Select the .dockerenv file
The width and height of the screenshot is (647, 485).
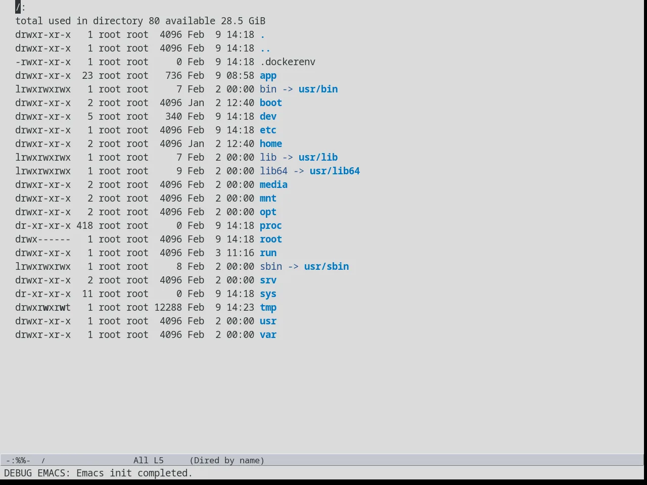pos(288,62)
